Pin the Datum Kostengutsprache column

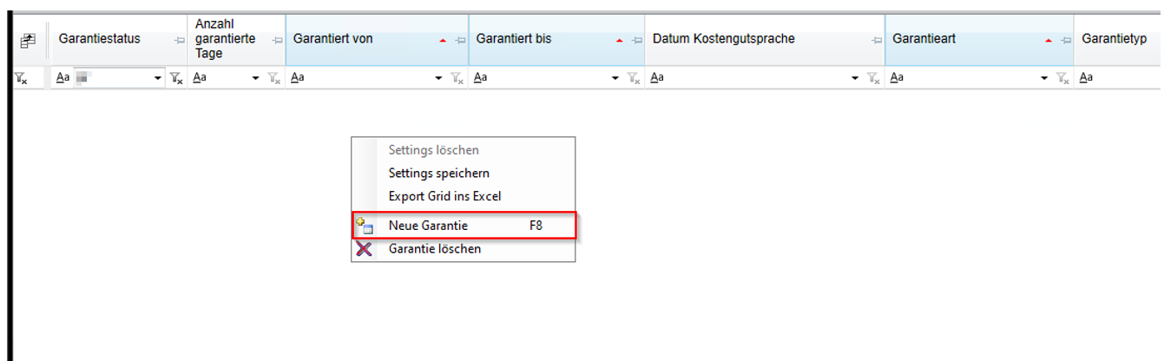point(876,40)
